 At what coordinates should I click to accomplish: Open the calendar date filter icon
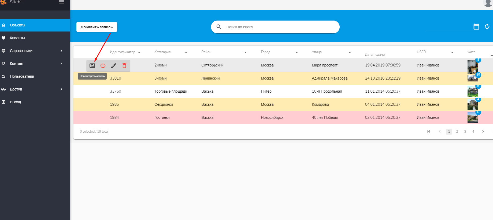click(x=476, y=27)
